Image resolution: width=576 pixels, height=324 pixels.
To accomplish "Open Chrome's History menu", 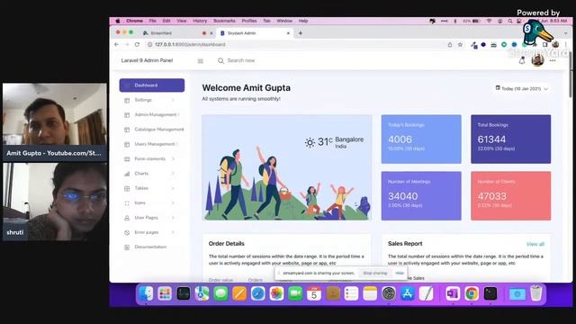I will tap(200, 21).
